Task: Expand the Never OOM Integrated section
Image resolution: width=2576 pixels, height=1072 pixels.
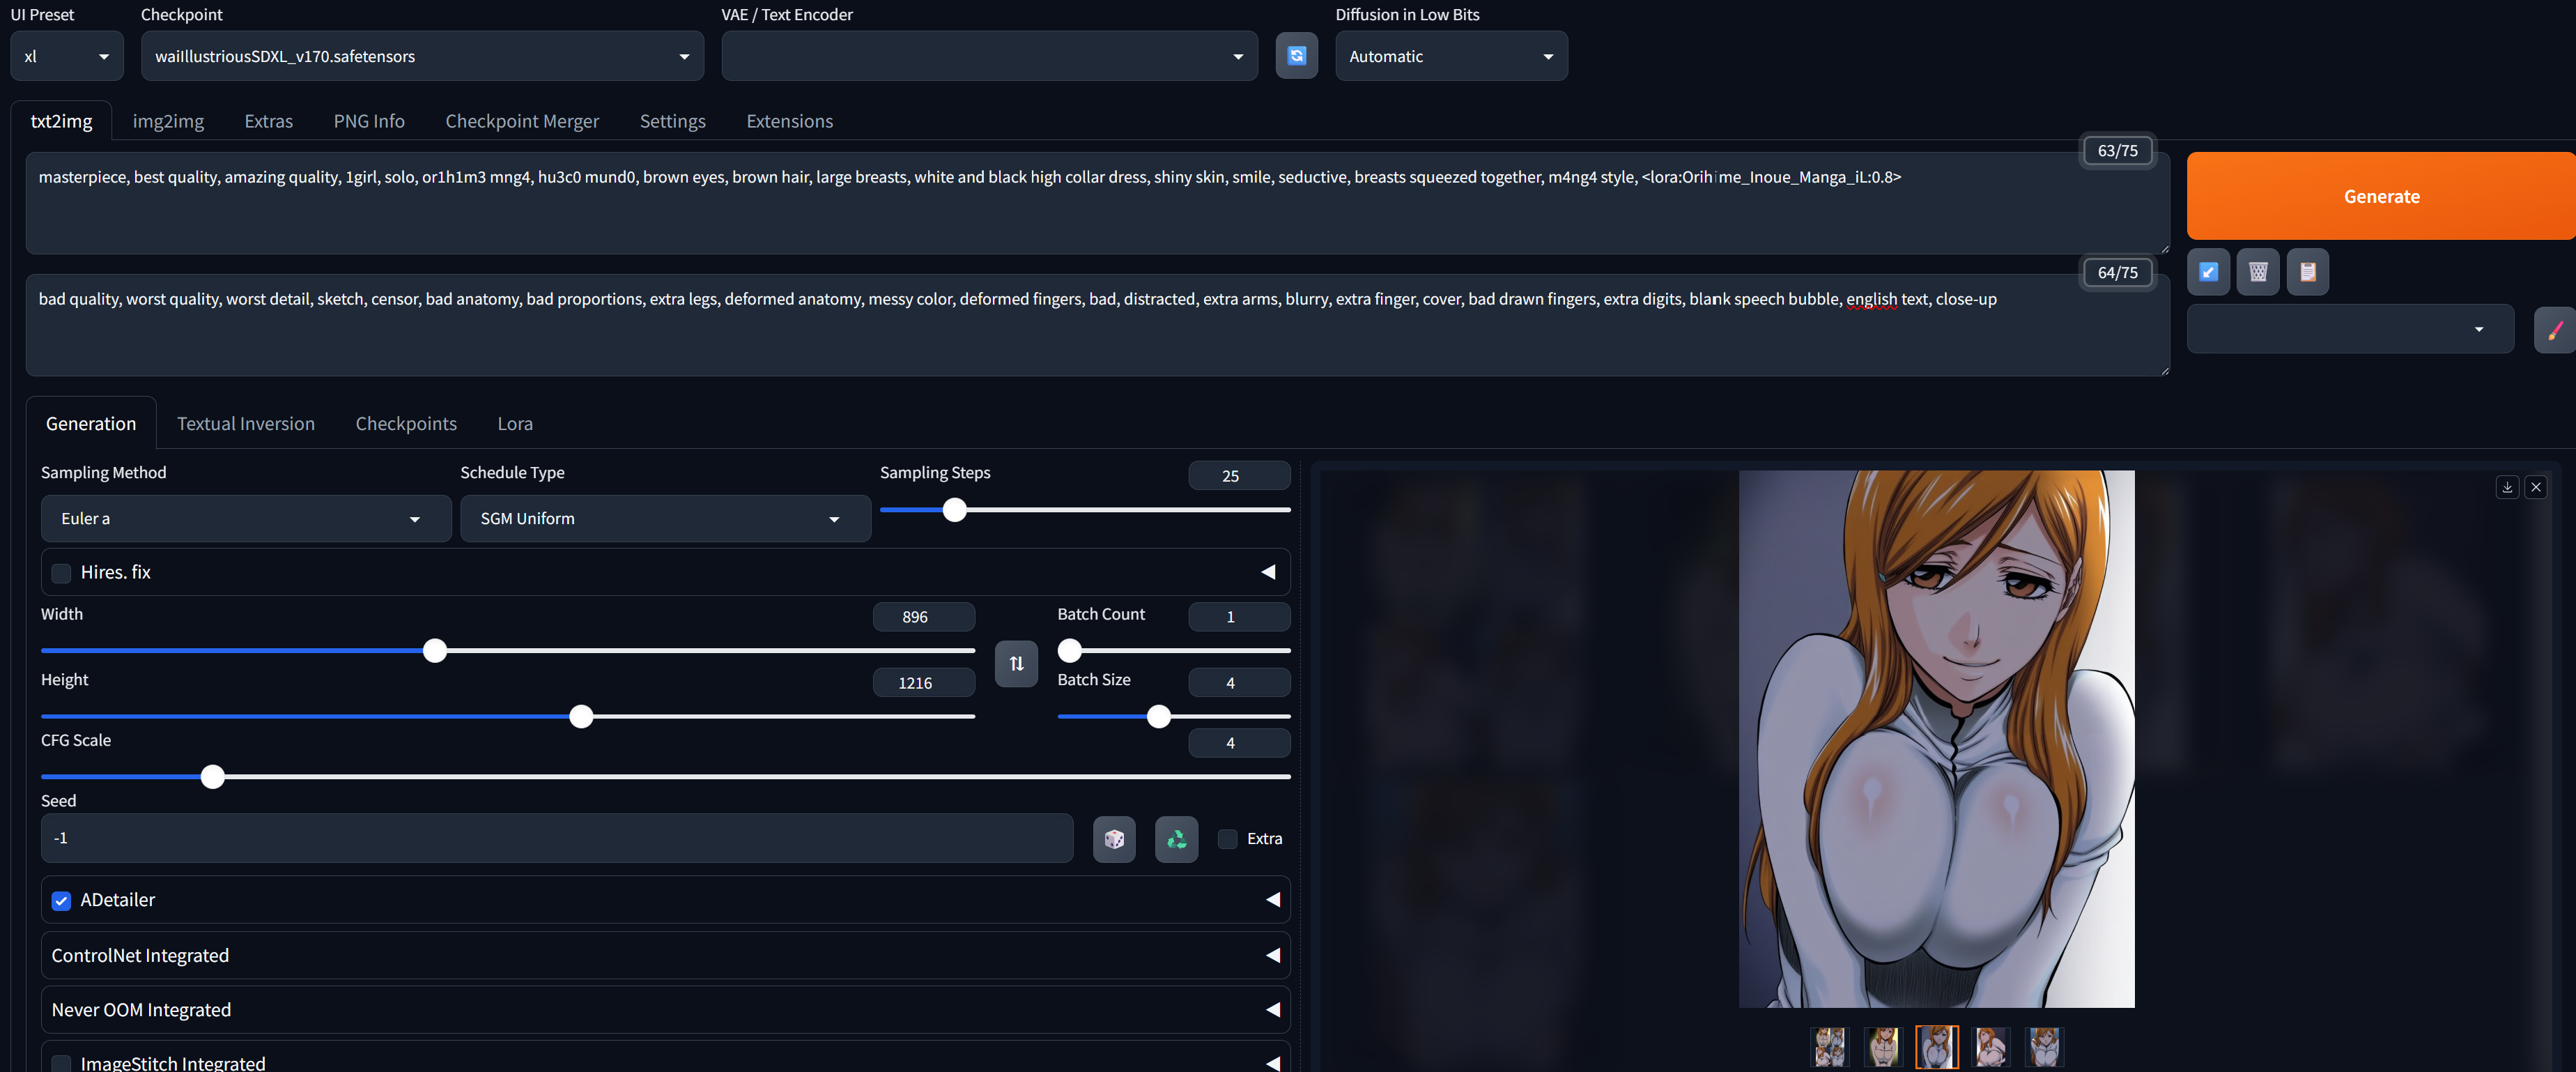Action: pos(665,1010)
